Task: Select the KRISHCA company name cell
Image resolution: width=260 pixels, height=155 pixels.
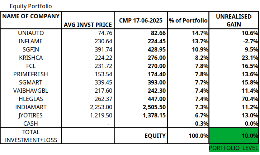Action: [31, 58]
